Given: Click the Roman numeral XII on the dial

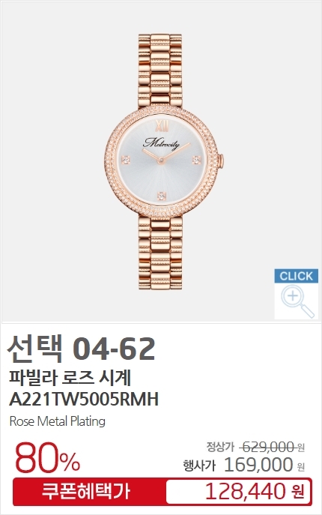Looking at the screenshot, I should (x=162, y=125).
